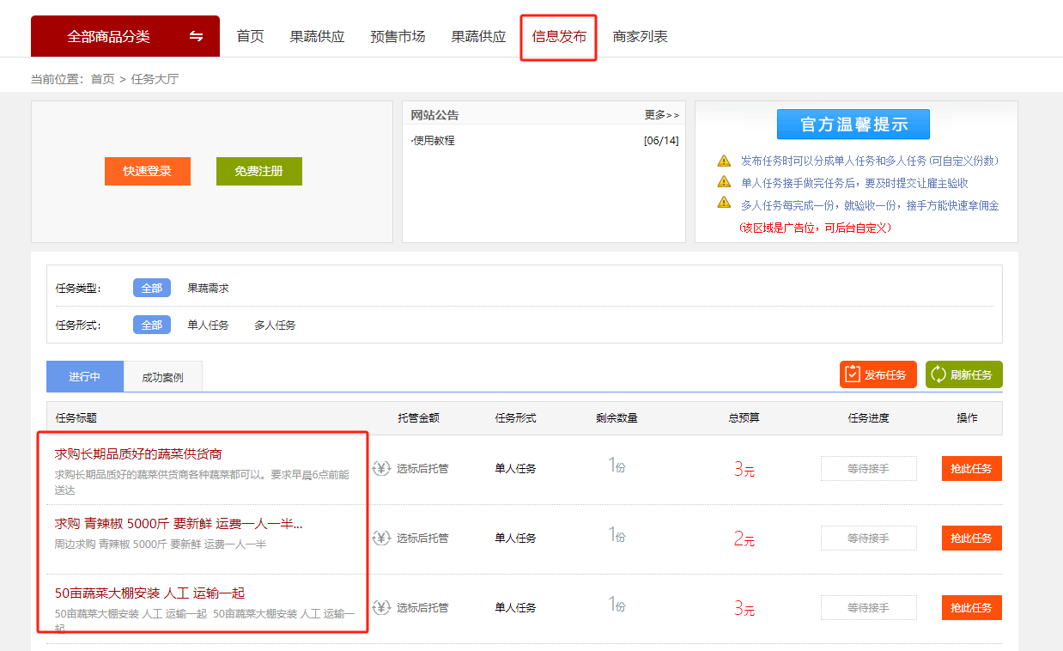Viewport: 1063px width, 651px height.
Task: Click description 周边求购 青辣椒 5000斤
Action: coord(161,544)
